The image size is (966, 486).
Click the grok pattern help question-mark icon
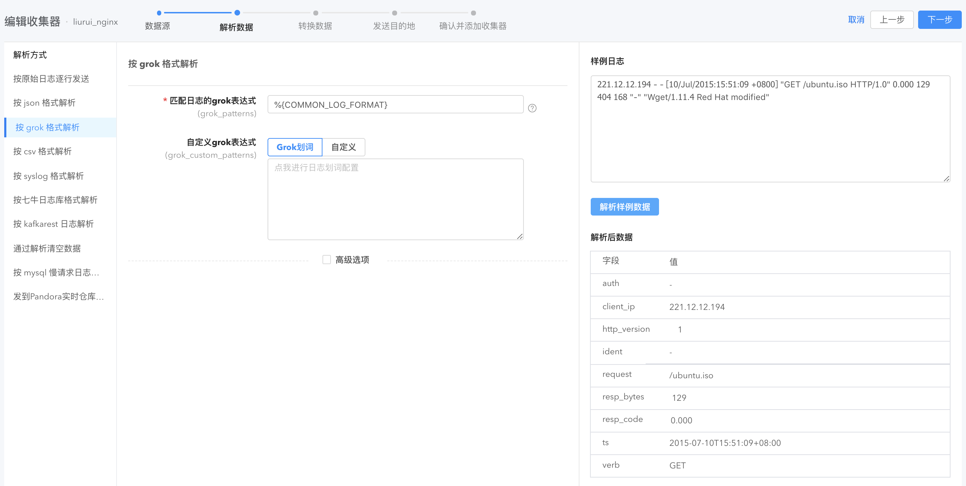coord(532,108)
